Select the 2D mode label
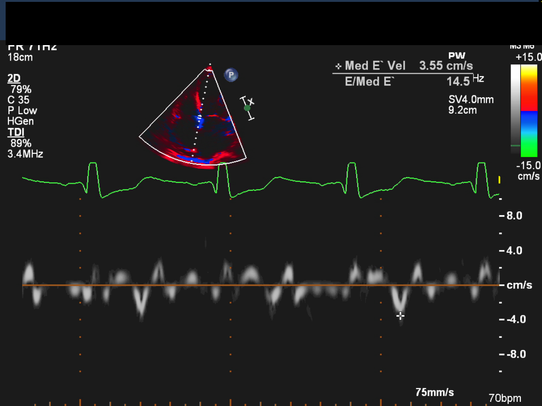This screenshot has width=542, height=406. click(x=14, y=78)
